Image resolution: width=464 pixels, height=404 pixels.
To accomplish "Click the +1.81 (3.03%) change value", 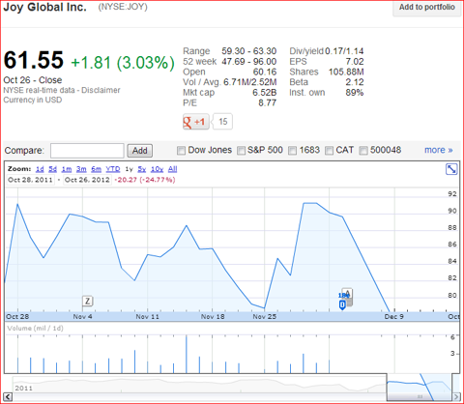I will tap(123, 63).
